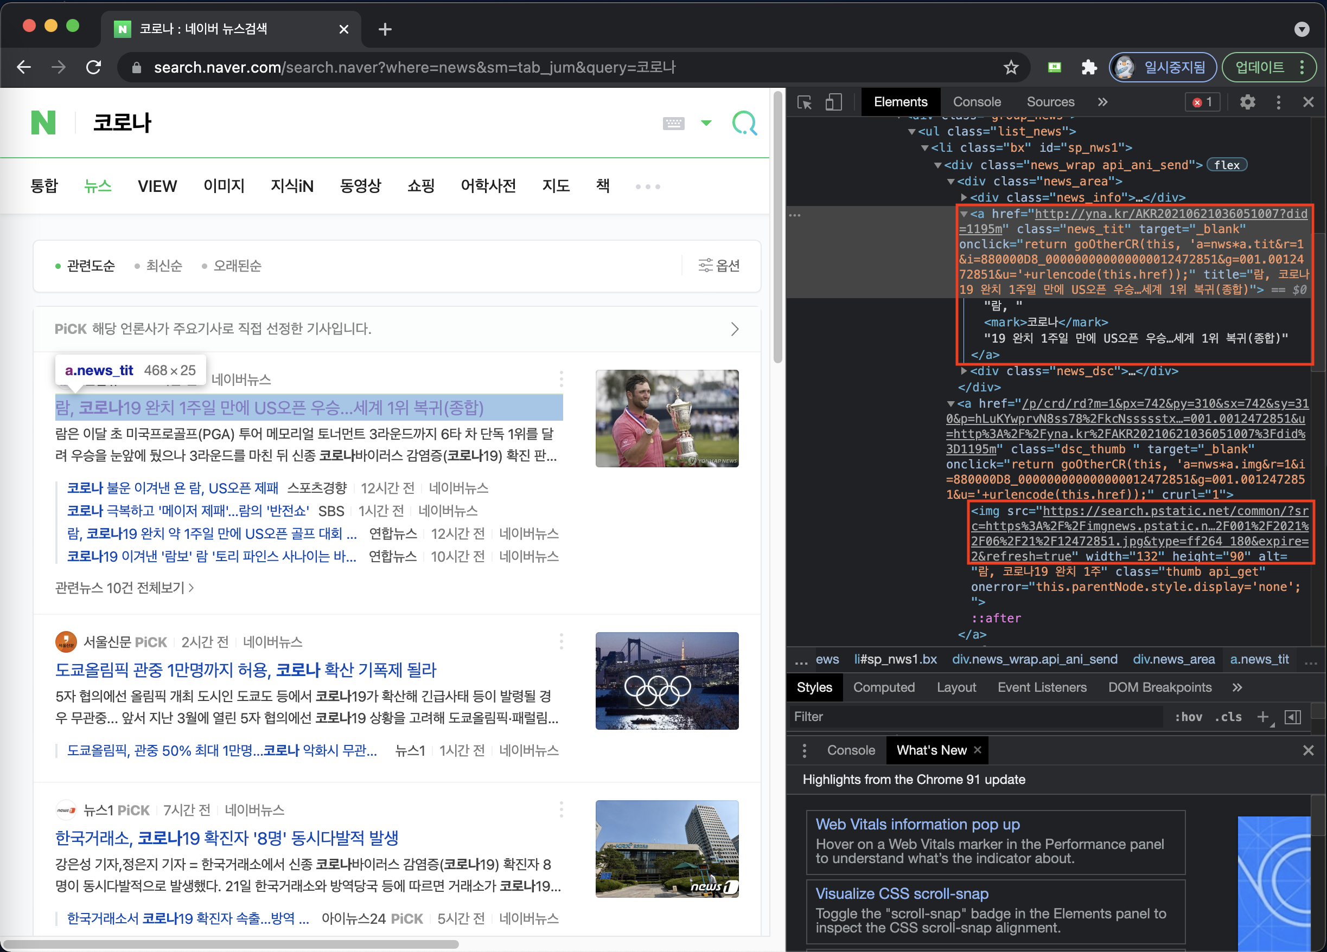1327x952 pixels.
Task: Open the Naver virtual keyboard icon
Action: click(x=673, y=124)
